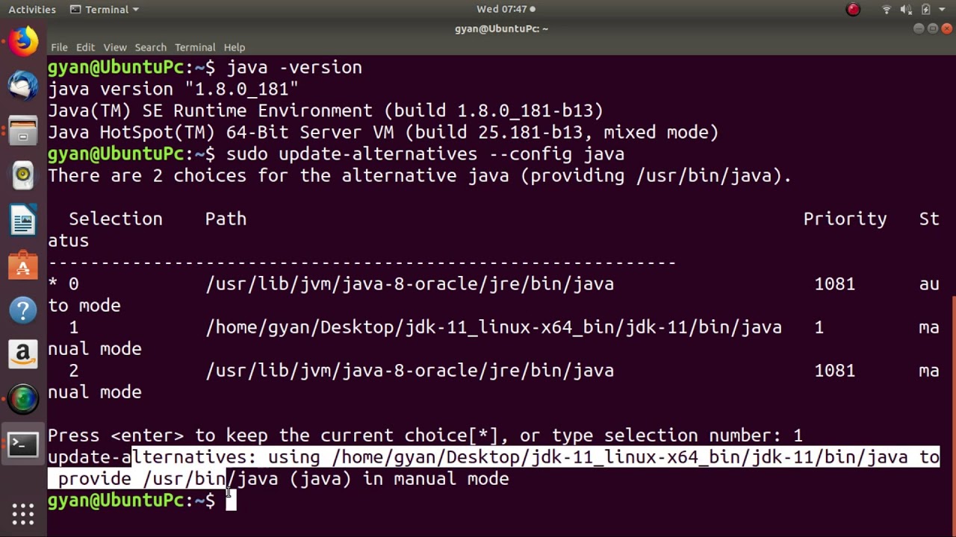Click the terminal cursor at last prompt

[x=231, y=500]
